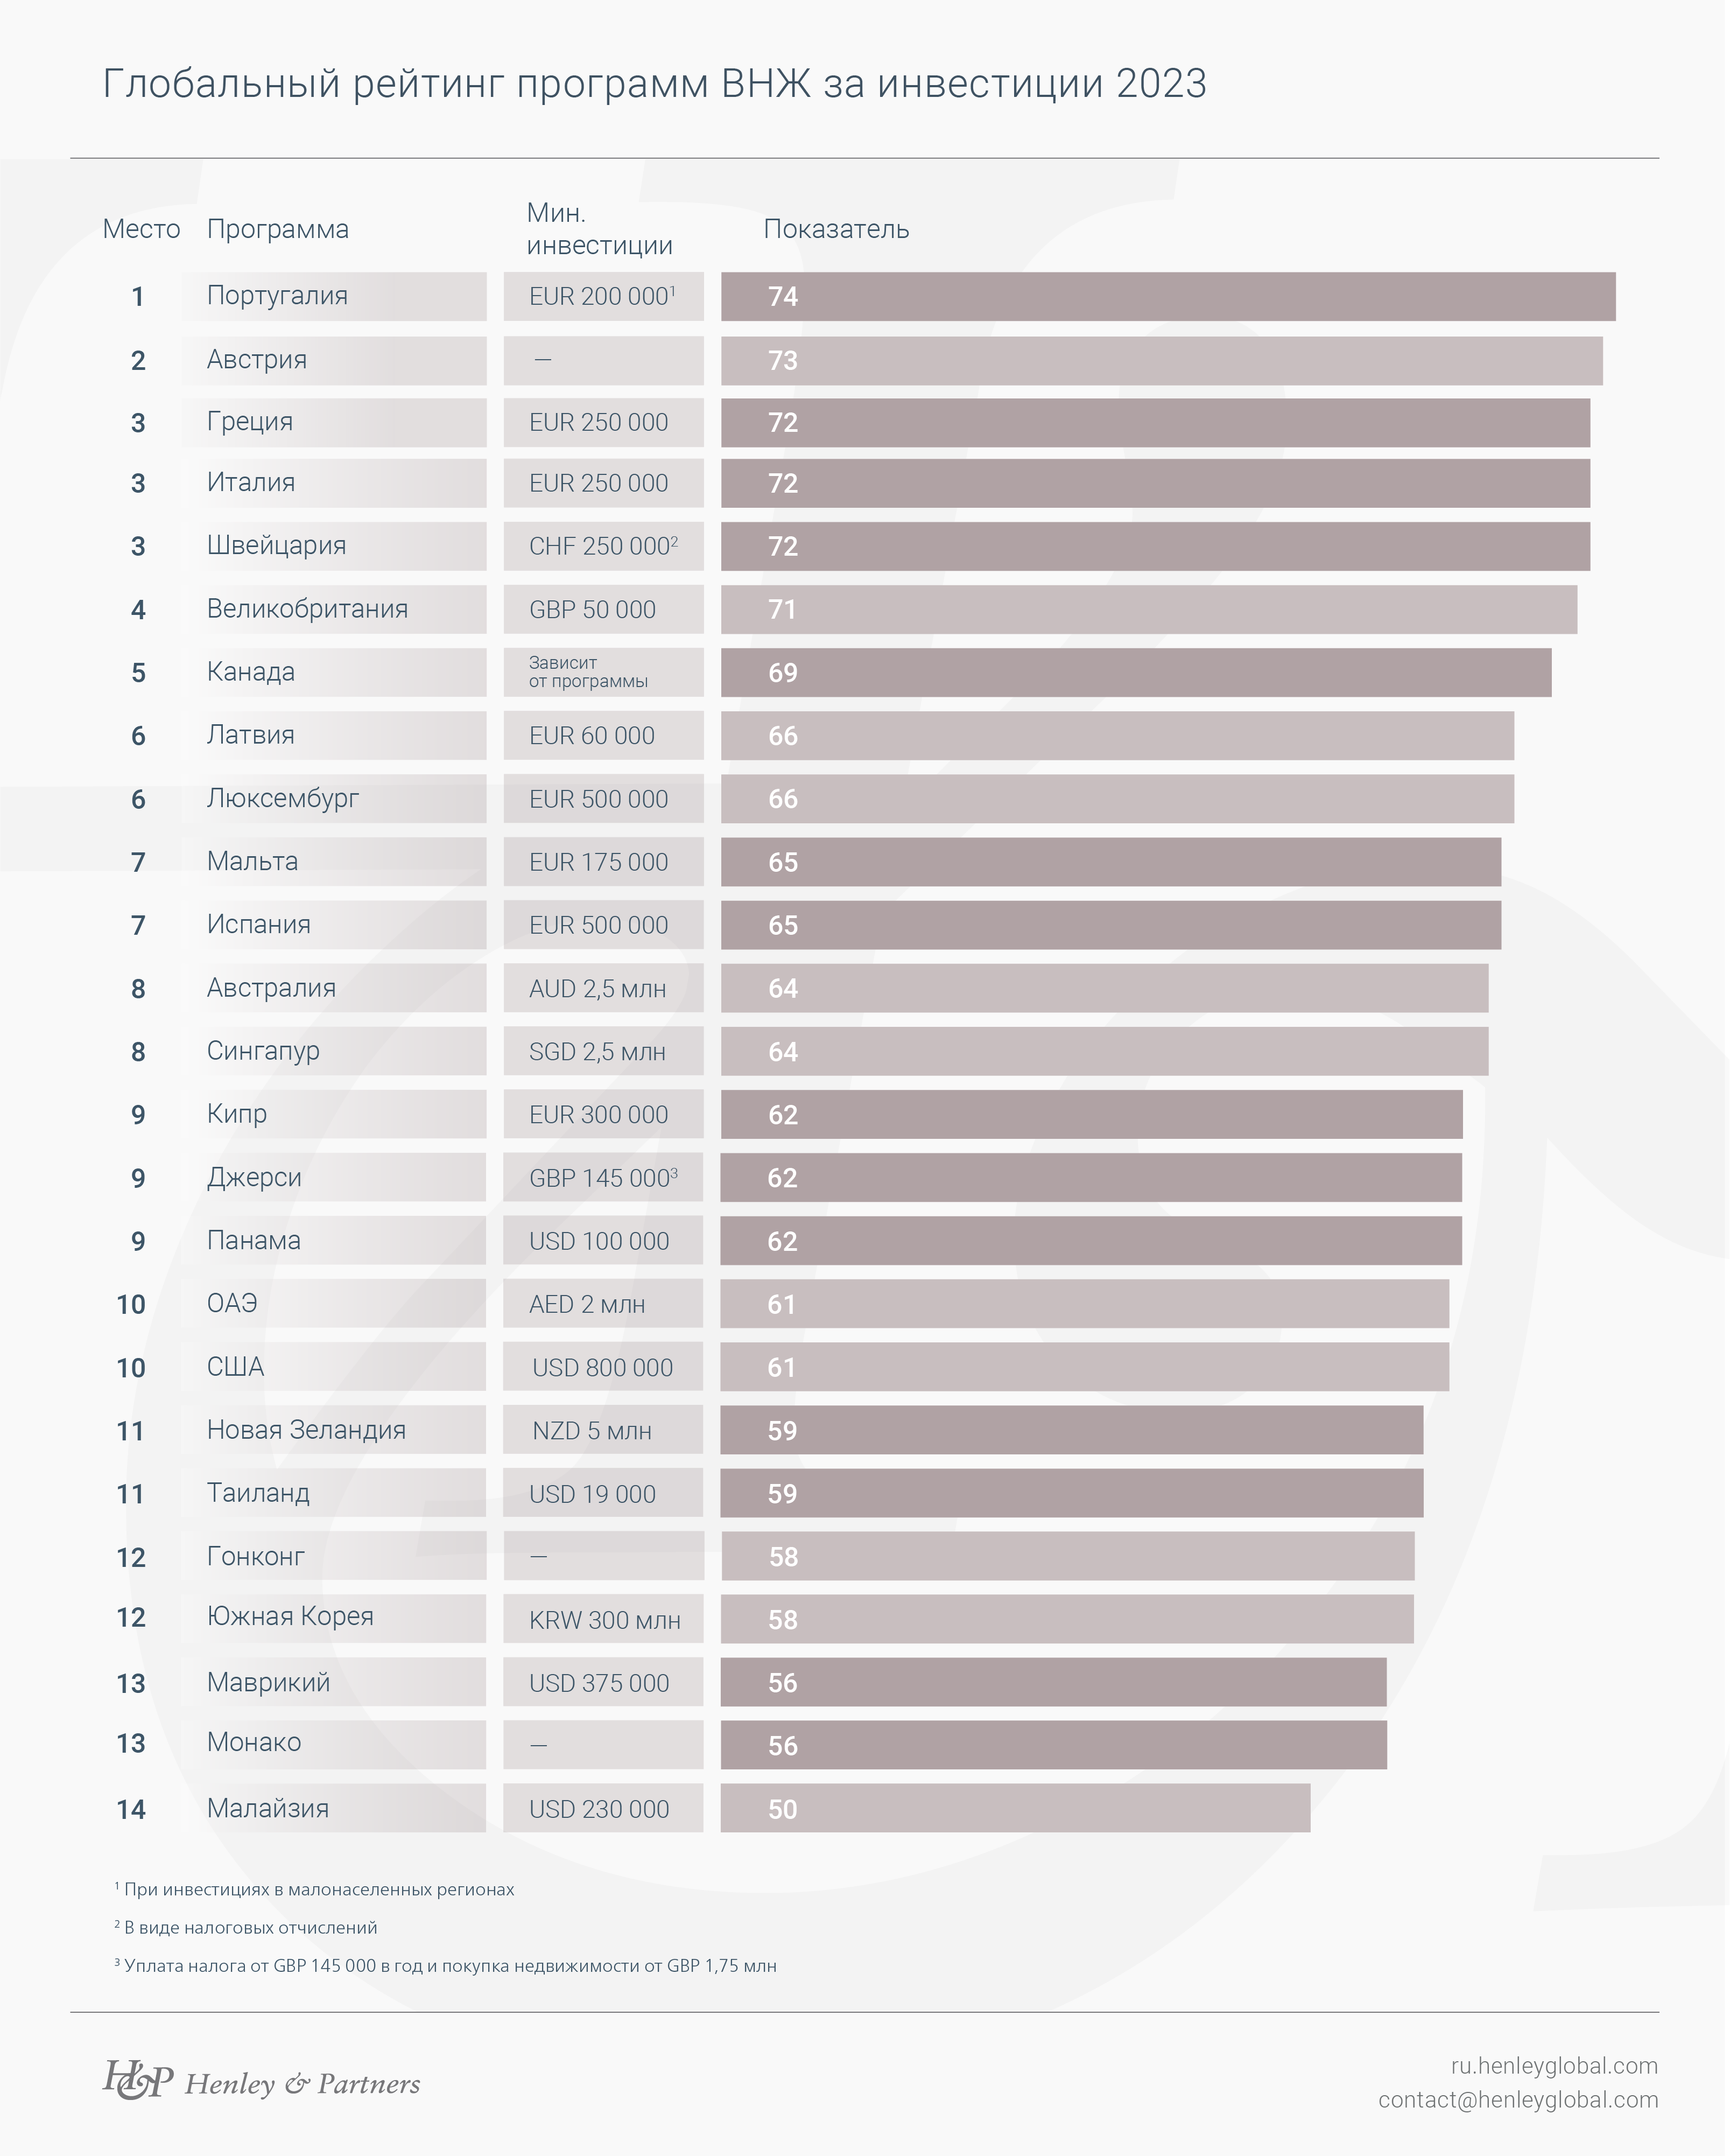Click the Новая Зеландия program name
This screenshot has width=1730, height=2156.
[x=306, y=1430]
